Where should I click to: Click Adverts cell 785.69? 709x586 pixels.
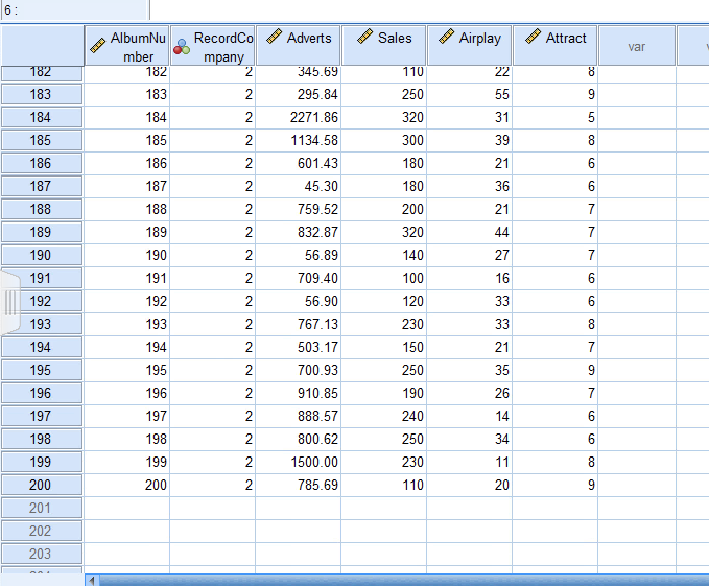click(298, 485)
